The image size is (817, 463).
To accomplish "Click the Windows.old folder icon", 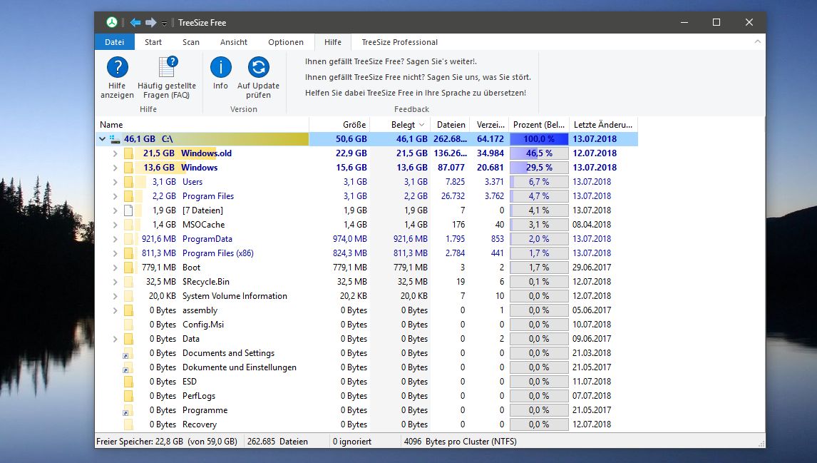I will 128,153.
